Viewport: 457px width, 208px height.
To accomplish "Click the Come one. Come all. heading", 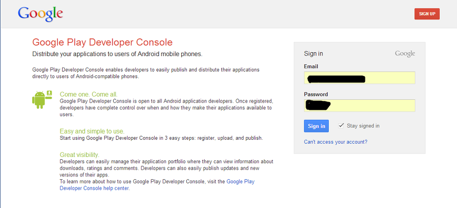I will [x=89, y=94].
